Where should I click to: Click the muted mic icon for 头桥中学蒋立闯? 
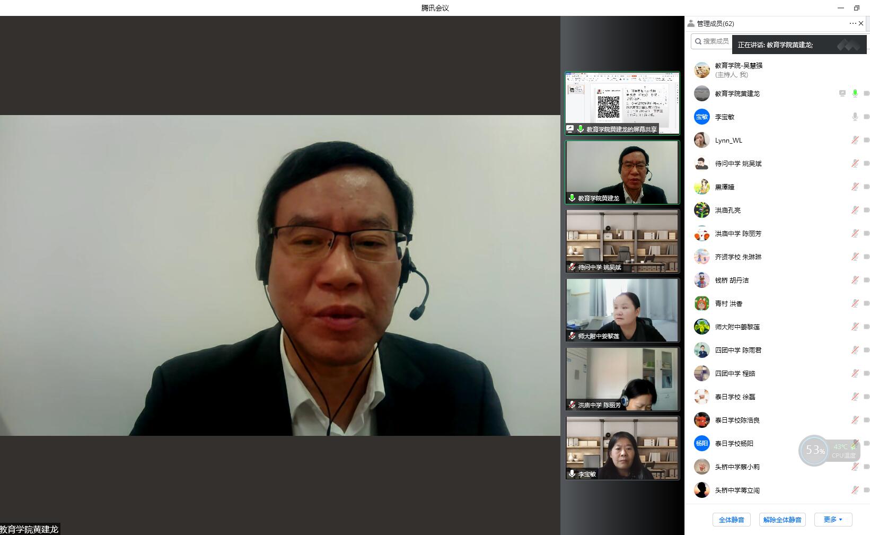click(x=855, y=490)
